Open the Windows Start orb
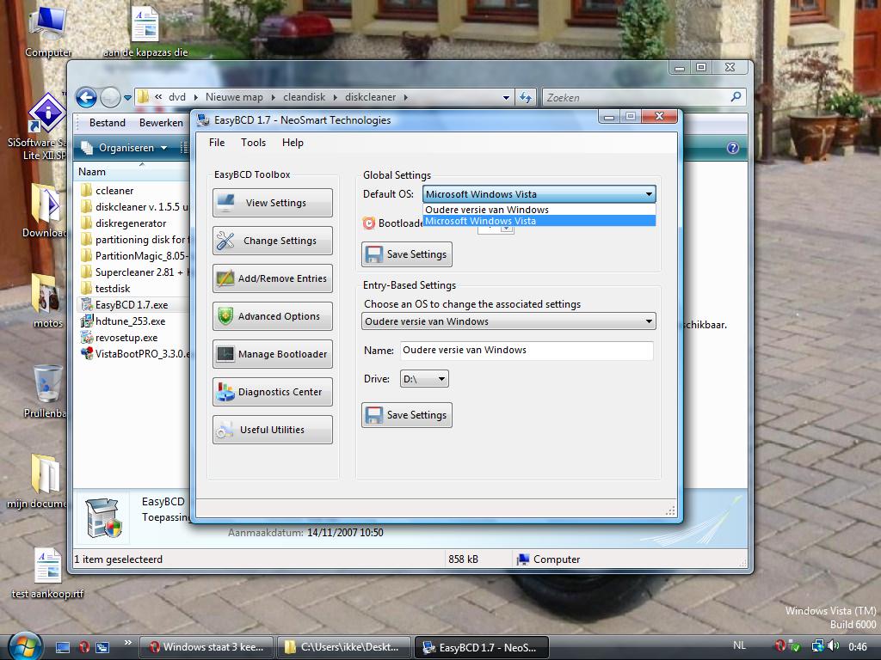Image resolution: width=881 pixels, height=660 pixels. [23, 646]
